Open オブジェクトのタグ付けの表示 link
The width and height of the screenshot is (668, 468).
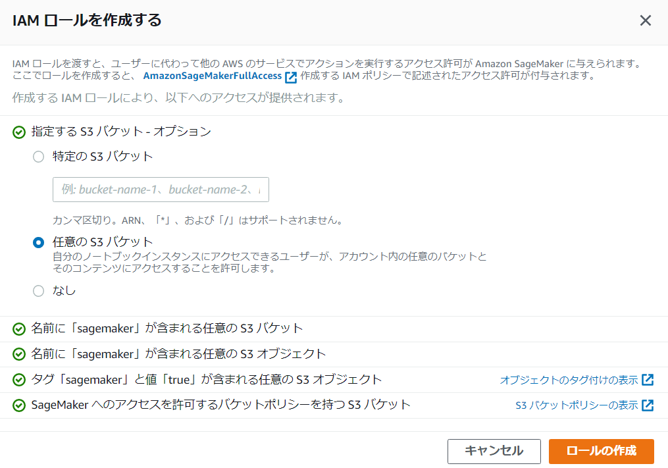[569, 380]
